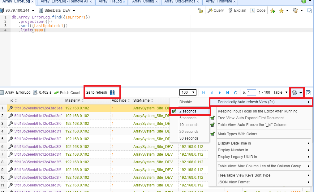Expand the Display DateTime in submenu
Screen dimensions: 314x192
(260, 143)
